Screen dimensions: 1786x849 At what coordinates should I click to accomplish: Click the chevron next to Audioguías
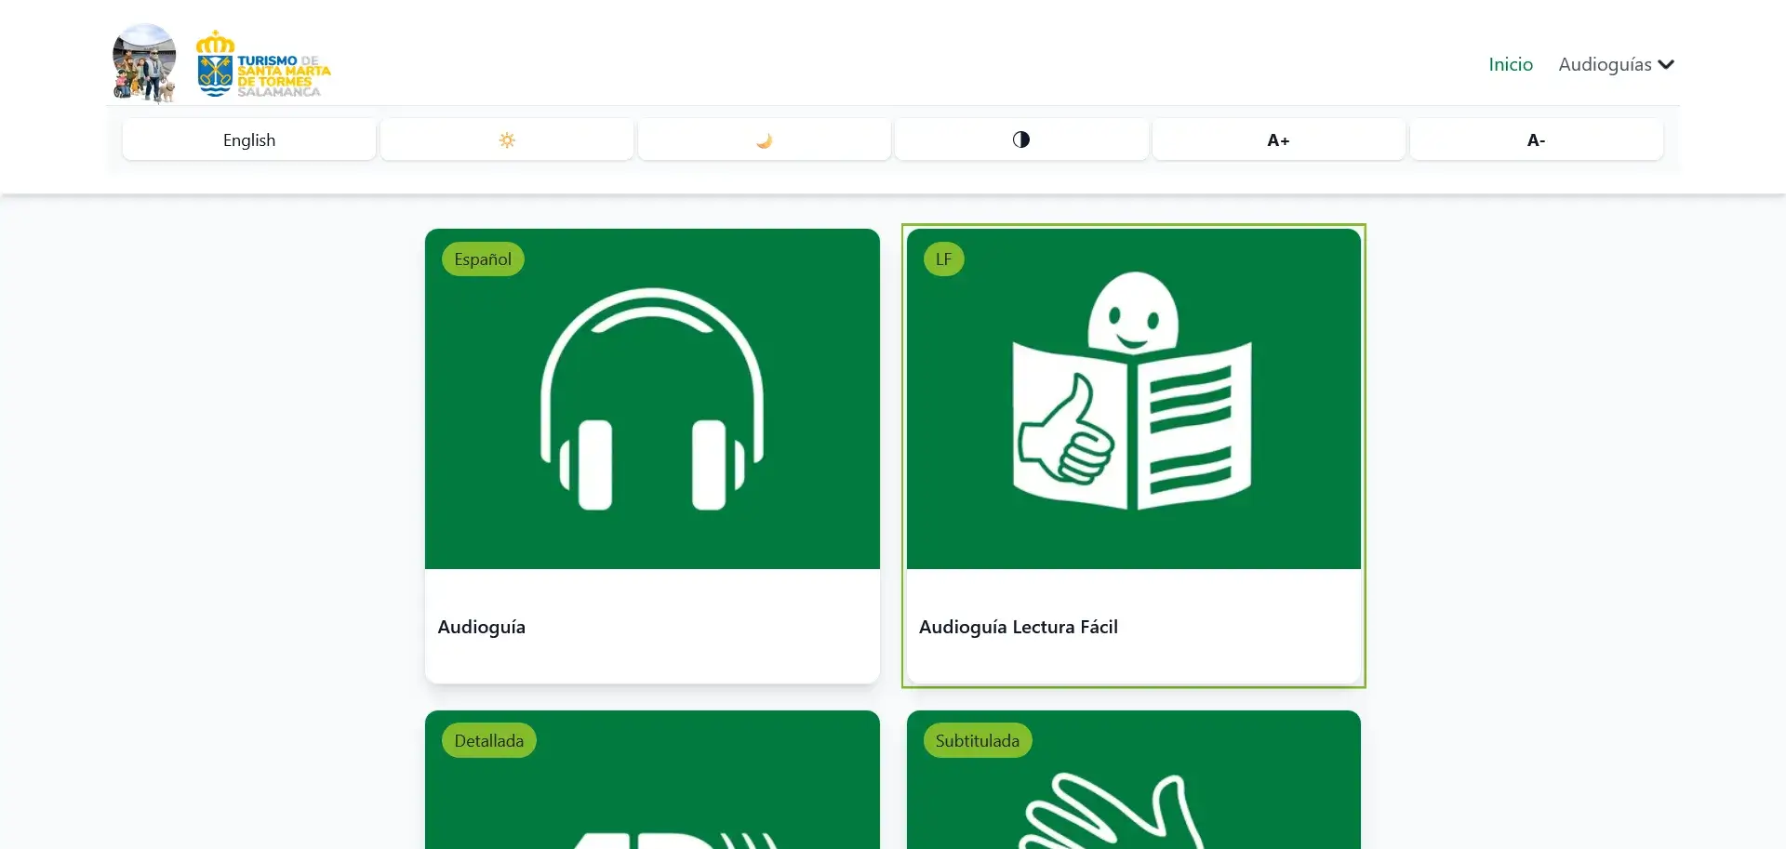(x=1666, y=64)
